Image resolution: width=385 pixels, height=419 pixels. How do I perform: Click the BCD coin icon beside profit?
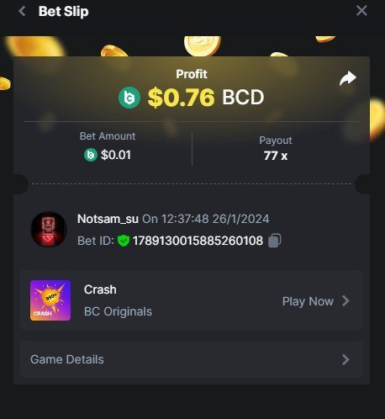pos(129,98)
